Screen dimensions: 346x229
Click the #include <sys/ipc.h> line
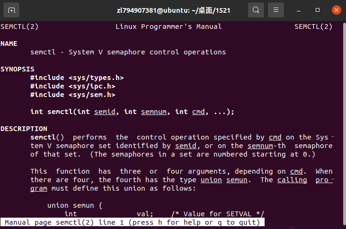pyautogui.click(x=73, y=86)
